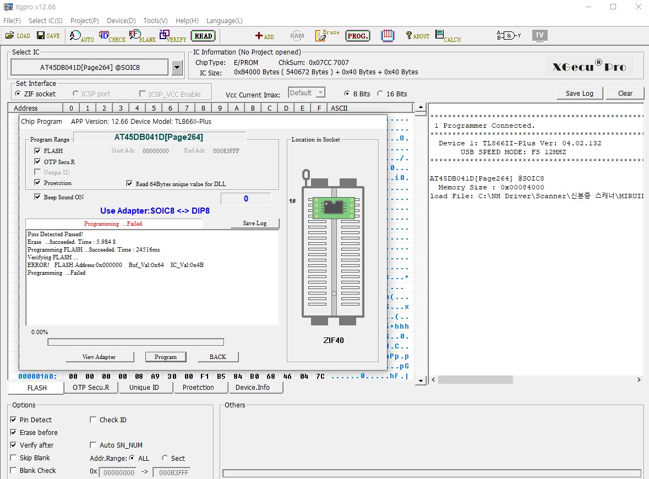The height and width of the screenshot is (479, 649).
Task: Click the PROG. toolbar icon
Action: pyautogui.click(x=357, y=36)
